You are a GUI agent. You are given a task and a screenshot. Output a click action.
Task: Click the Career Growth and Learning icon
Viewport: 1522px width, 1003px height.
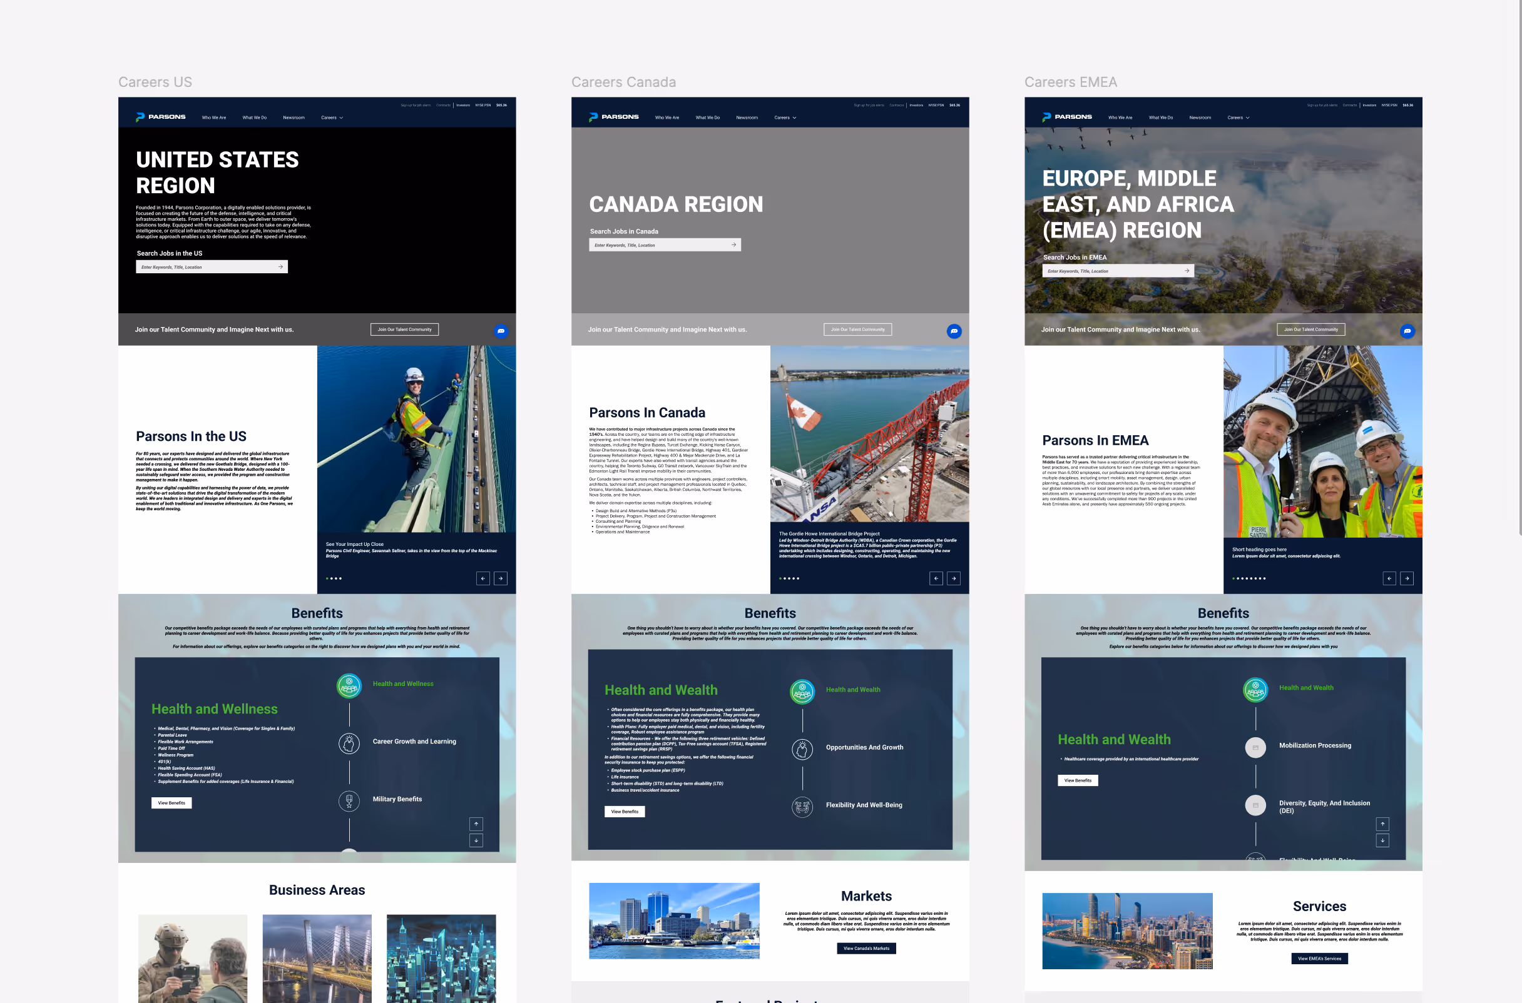point(349,743)
